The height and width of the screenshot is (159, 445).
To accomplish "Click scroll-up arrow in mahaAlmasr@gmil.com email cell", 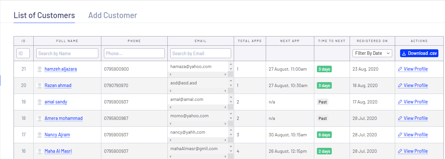I will tap(231, 146).
